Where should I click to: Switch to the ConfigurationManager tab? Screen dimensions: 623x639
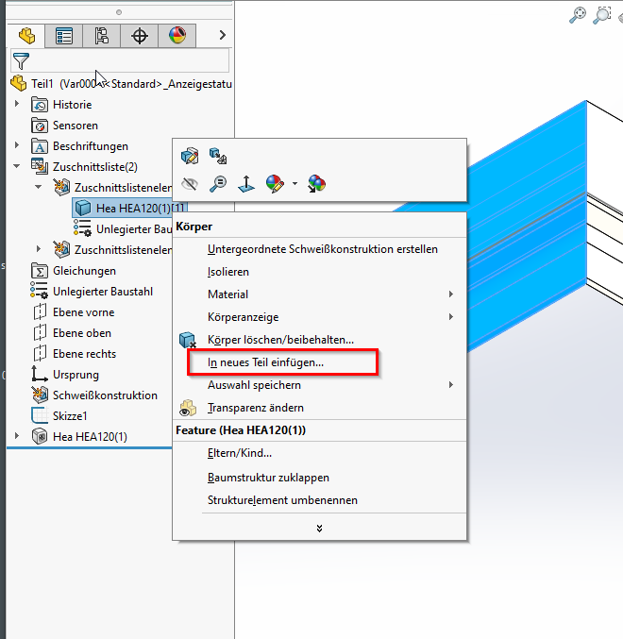point(101,36)
